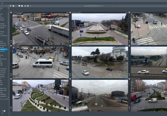Click the record icon beside the white minibus feed

(x=11, y=76)
